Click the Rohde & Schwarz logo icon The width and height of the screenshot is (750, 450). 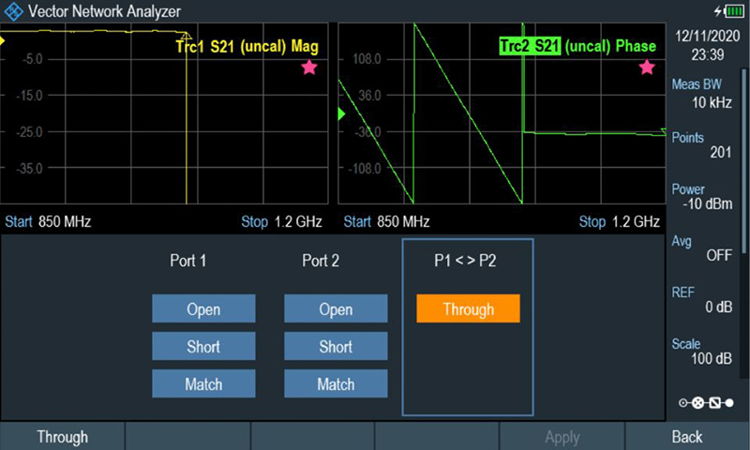pyautogui.click(x=12, y=11)
